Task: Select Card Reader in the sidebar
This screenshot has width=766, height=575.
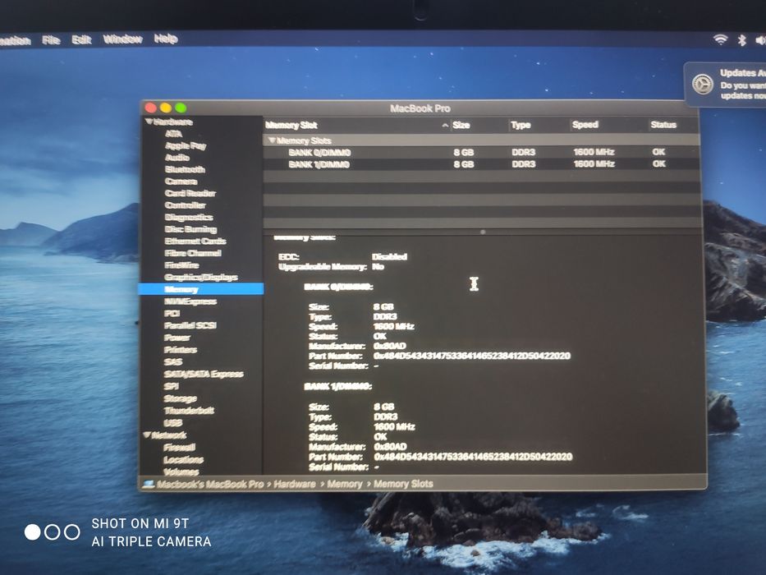Action: [x=190, y=193]
